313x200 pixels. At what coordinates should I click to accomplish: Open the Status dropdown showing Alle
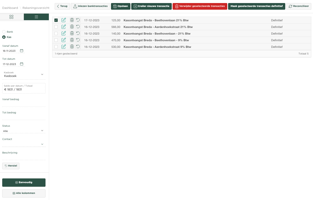[42, 131]
